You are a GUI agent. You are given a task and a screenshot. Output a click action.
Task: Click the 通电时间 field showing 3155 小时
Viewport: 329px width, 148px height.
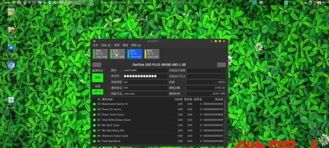tap(207, 94)
